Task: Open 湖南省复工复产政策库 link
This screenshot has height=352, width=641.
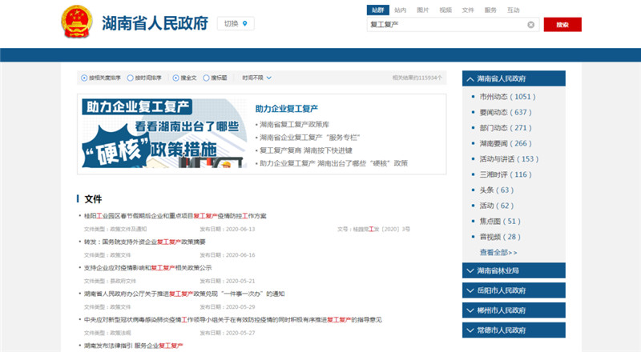Action: coord(294,125)
